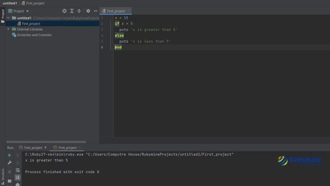330x186 pixels.
Task: Close the First_project editor tab
Action: [x=128, y=11]
